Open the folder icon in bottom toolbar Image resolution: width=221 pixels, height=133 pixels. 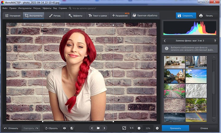tap(98, 128)
